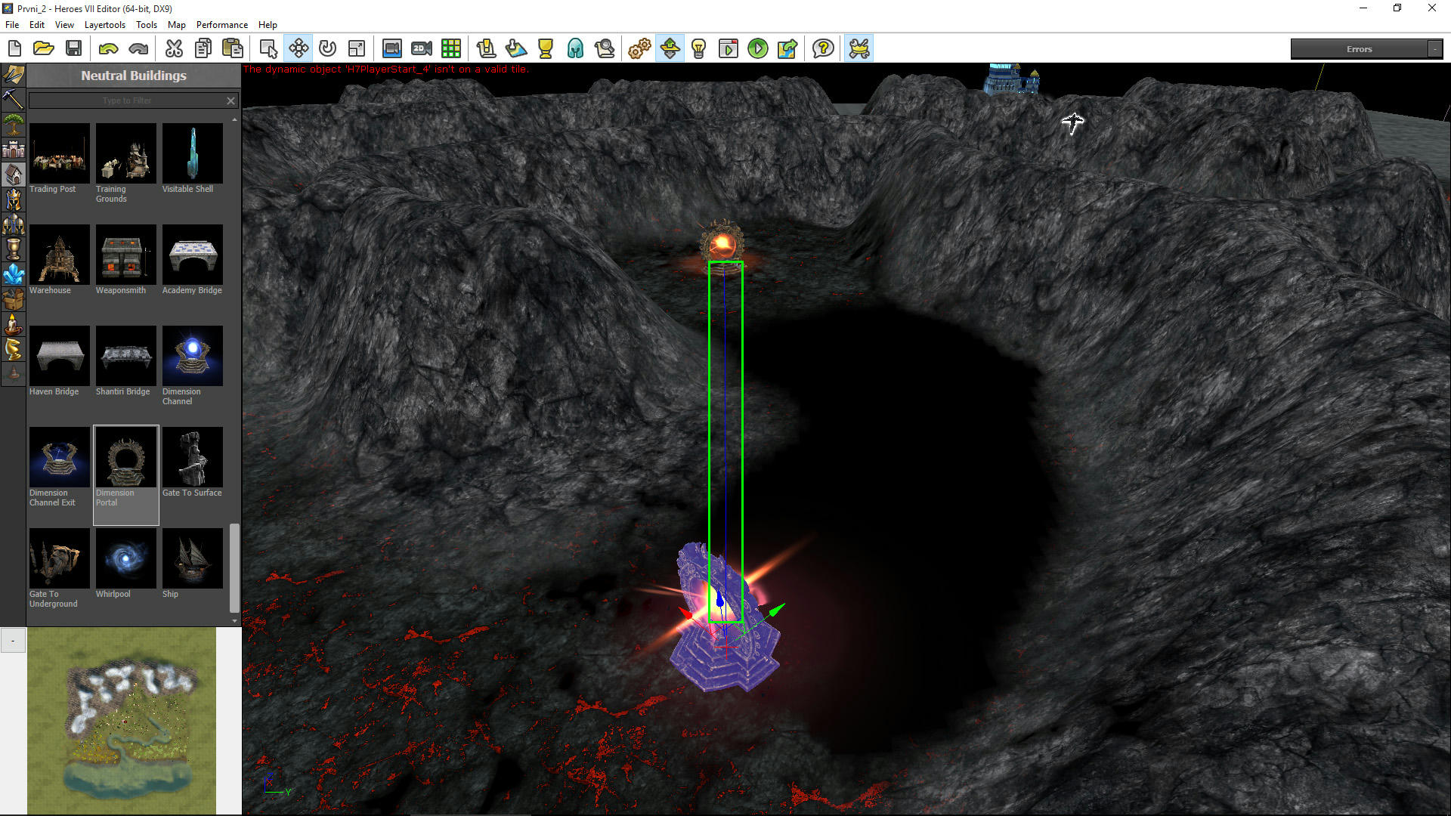The width and height of the screenshot is (1451, 816).
Task: Select the tree vegetation sidebar category
Action: point(14,125)
